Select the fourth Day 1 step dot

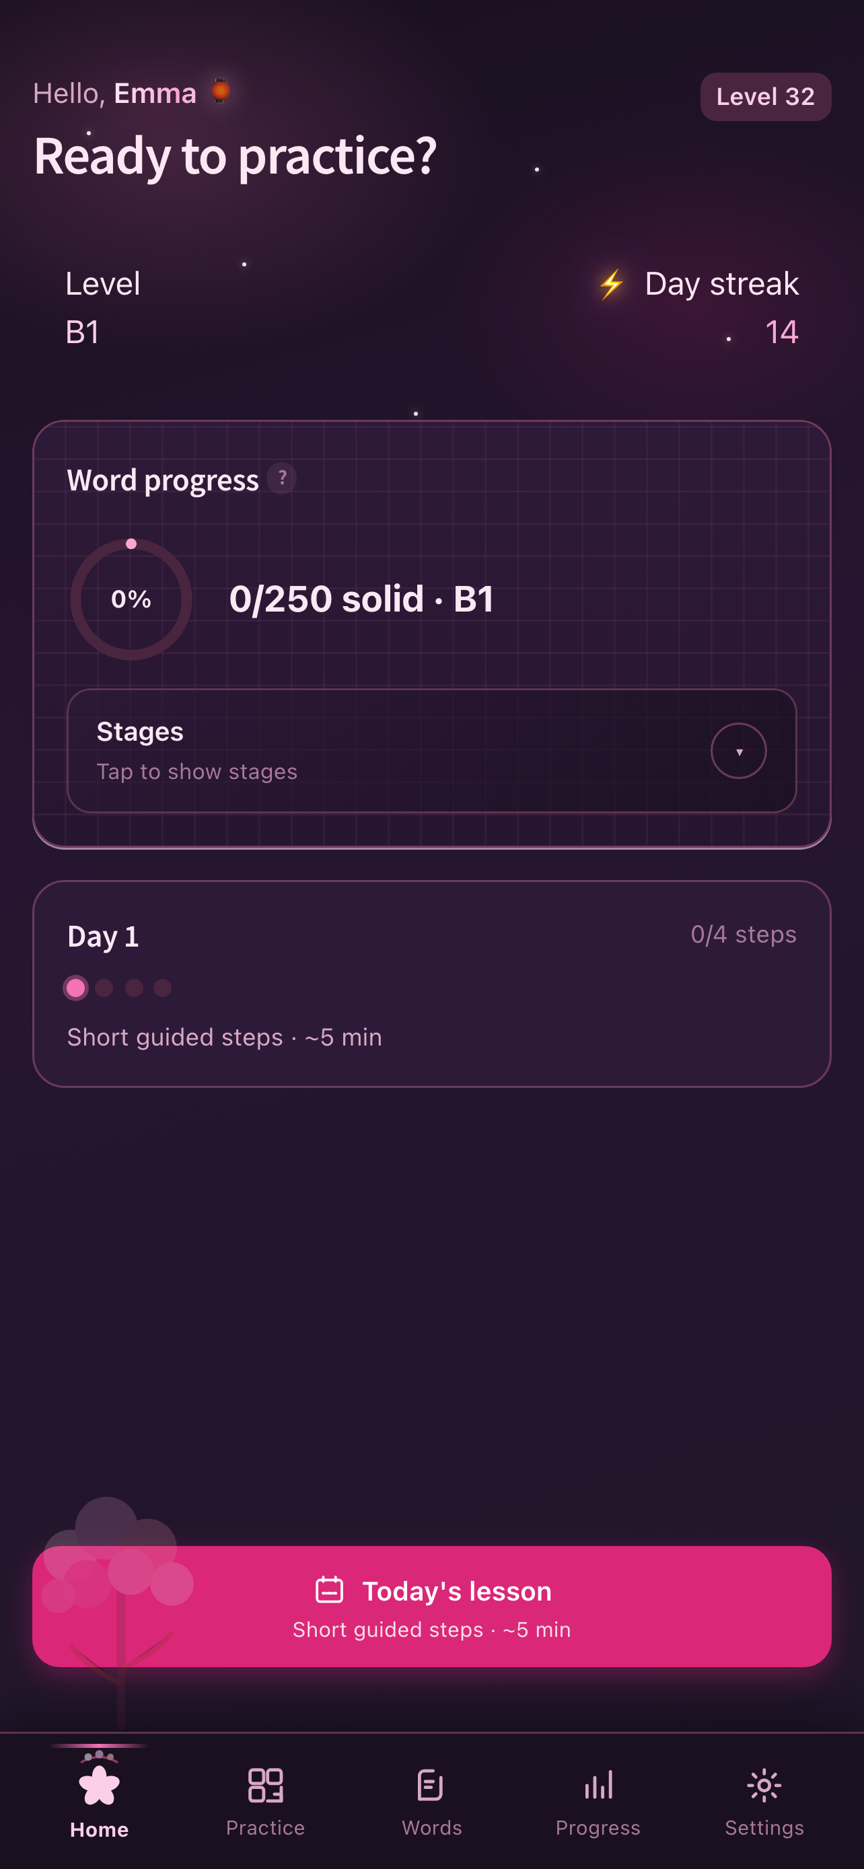pyautogui.click(x=162, y=988)
